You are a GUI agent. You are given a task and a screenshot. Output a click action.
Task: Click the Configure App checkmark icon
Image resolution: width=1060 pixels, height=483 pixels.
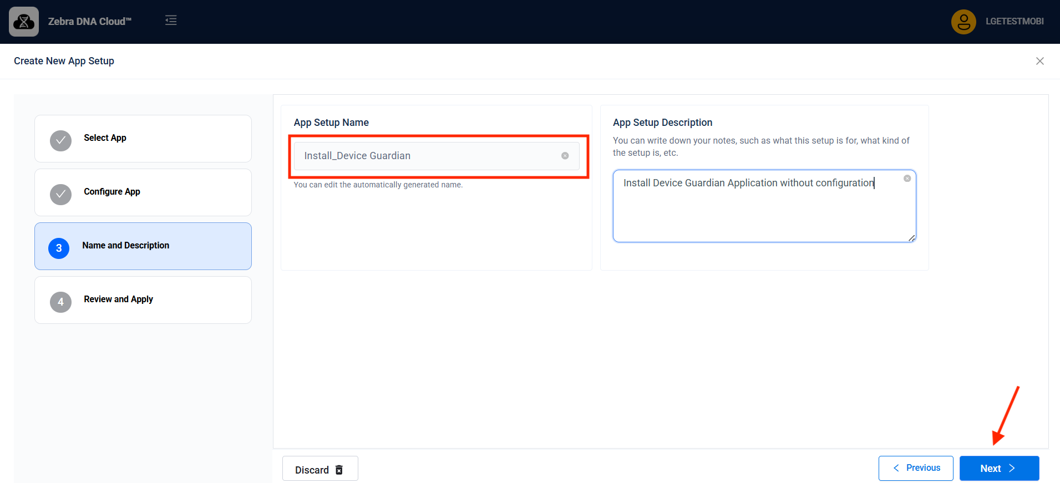tap(60, 195)
